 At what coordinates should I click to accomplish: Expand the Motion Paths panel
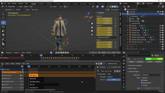point(132,68)
